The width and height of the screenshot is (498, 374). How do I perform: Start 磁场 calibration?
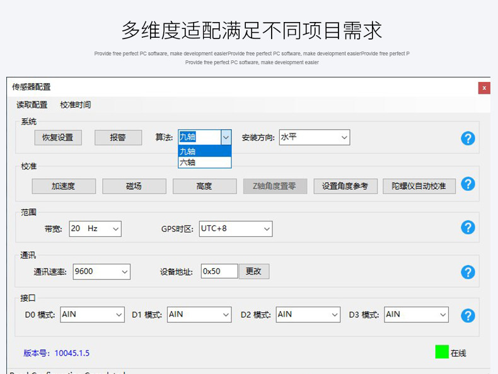click(134, 186)
